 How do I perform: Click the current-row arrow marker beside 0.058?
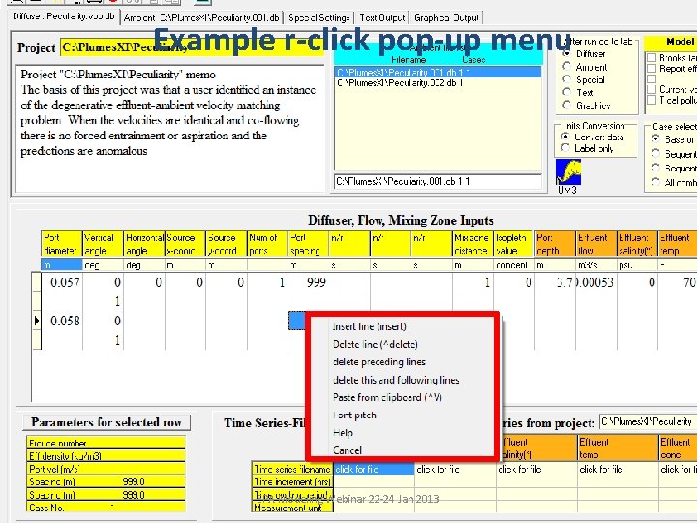(x=37, y=321)
